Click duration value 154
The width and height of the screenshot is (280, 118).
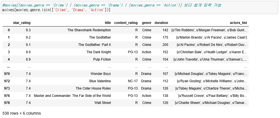[x=165, y=59]
